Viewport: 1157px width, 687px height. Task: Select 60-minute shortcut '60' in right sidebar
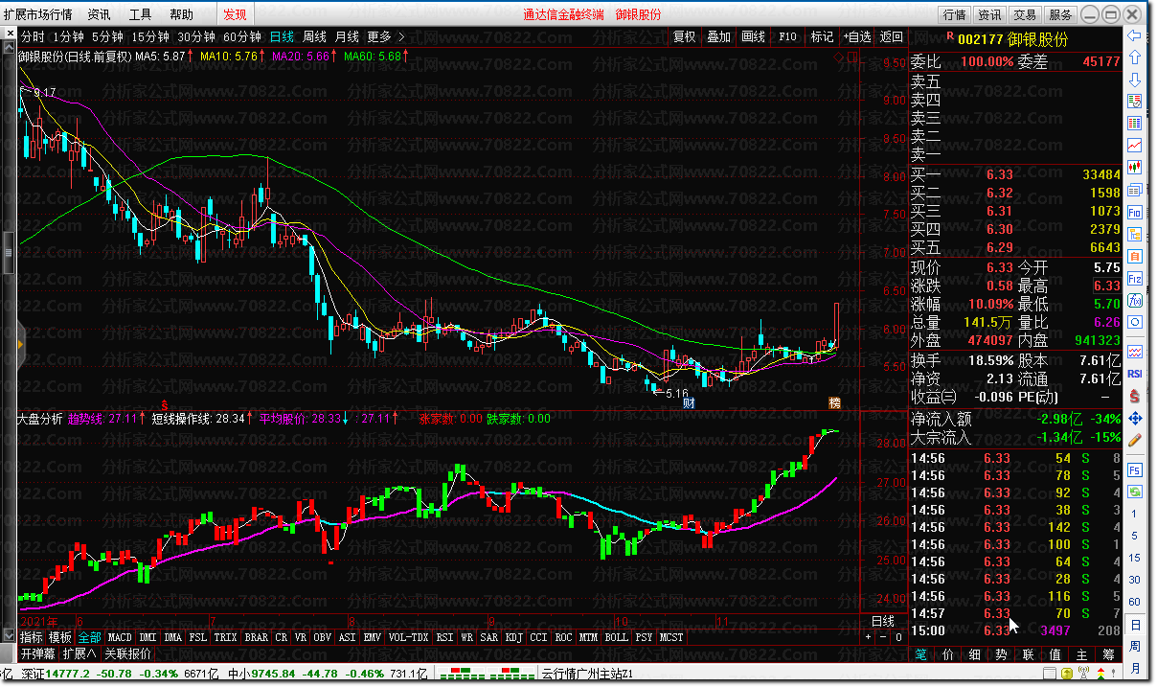(x=1135, y=603)
